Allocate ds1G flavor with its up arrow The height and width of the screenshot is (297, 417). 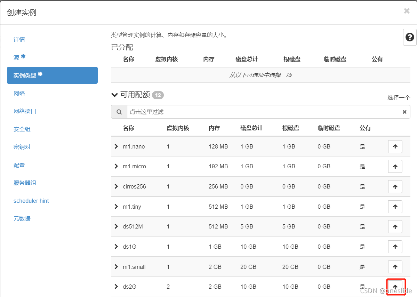(x=395, y=247)
